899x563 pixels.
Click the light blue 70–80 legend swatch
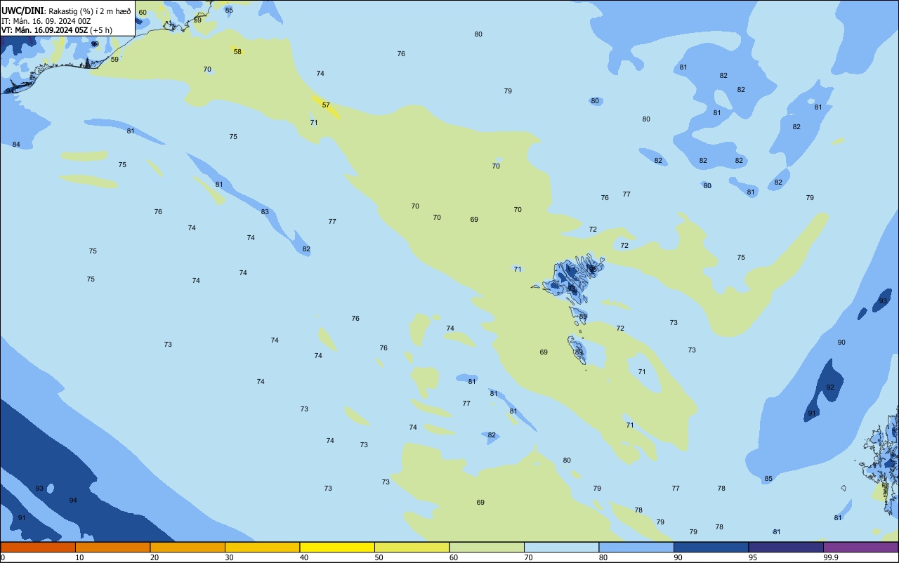(x=561, y=547)
